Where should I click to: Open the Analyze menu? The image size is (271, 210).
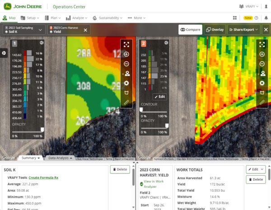76,18
